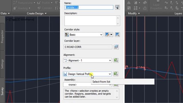Open the Fillet dropdown arrow

[140, 3]
